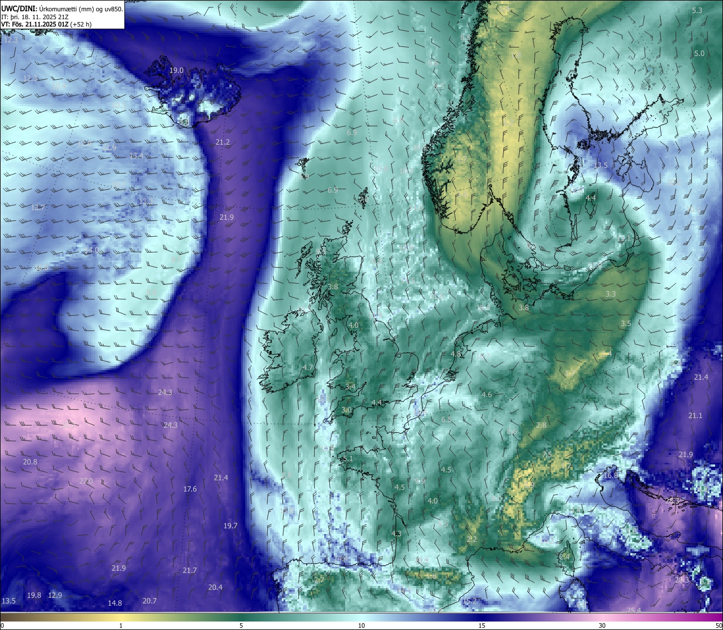The height and width of the screenshot is (630, 723).
Task: Click the 5.3 value on the map
Action: click(x=697, y=10)
